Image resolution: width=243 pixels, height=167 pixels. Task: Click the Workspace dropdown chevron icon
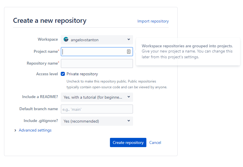tap(128, 39)
